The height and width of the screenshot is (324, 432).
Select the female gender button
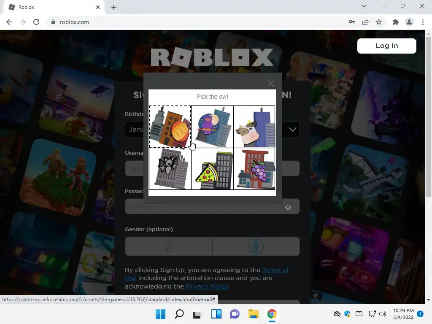[169, 246]
